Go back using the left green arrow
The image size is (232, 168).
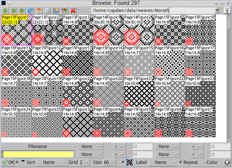tap(13, 10)
